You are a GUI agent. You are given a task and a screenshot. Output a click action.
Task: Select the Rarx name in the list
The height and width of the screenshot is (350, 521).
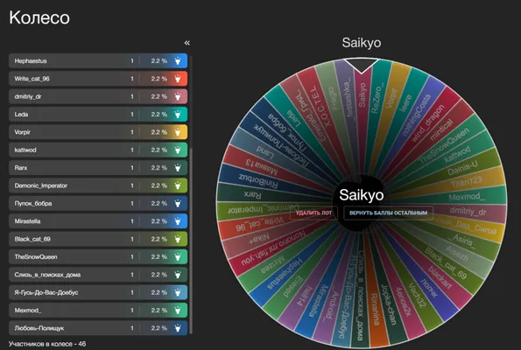click(21, 168)
